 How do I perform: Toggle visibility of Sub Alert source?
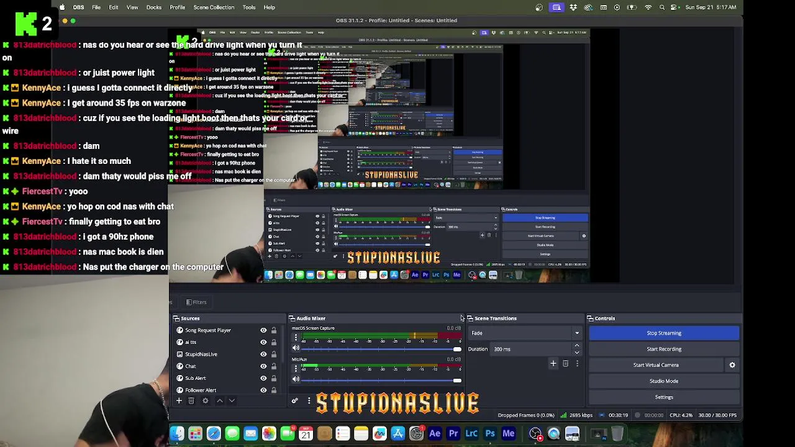click(x=263, y=378)
